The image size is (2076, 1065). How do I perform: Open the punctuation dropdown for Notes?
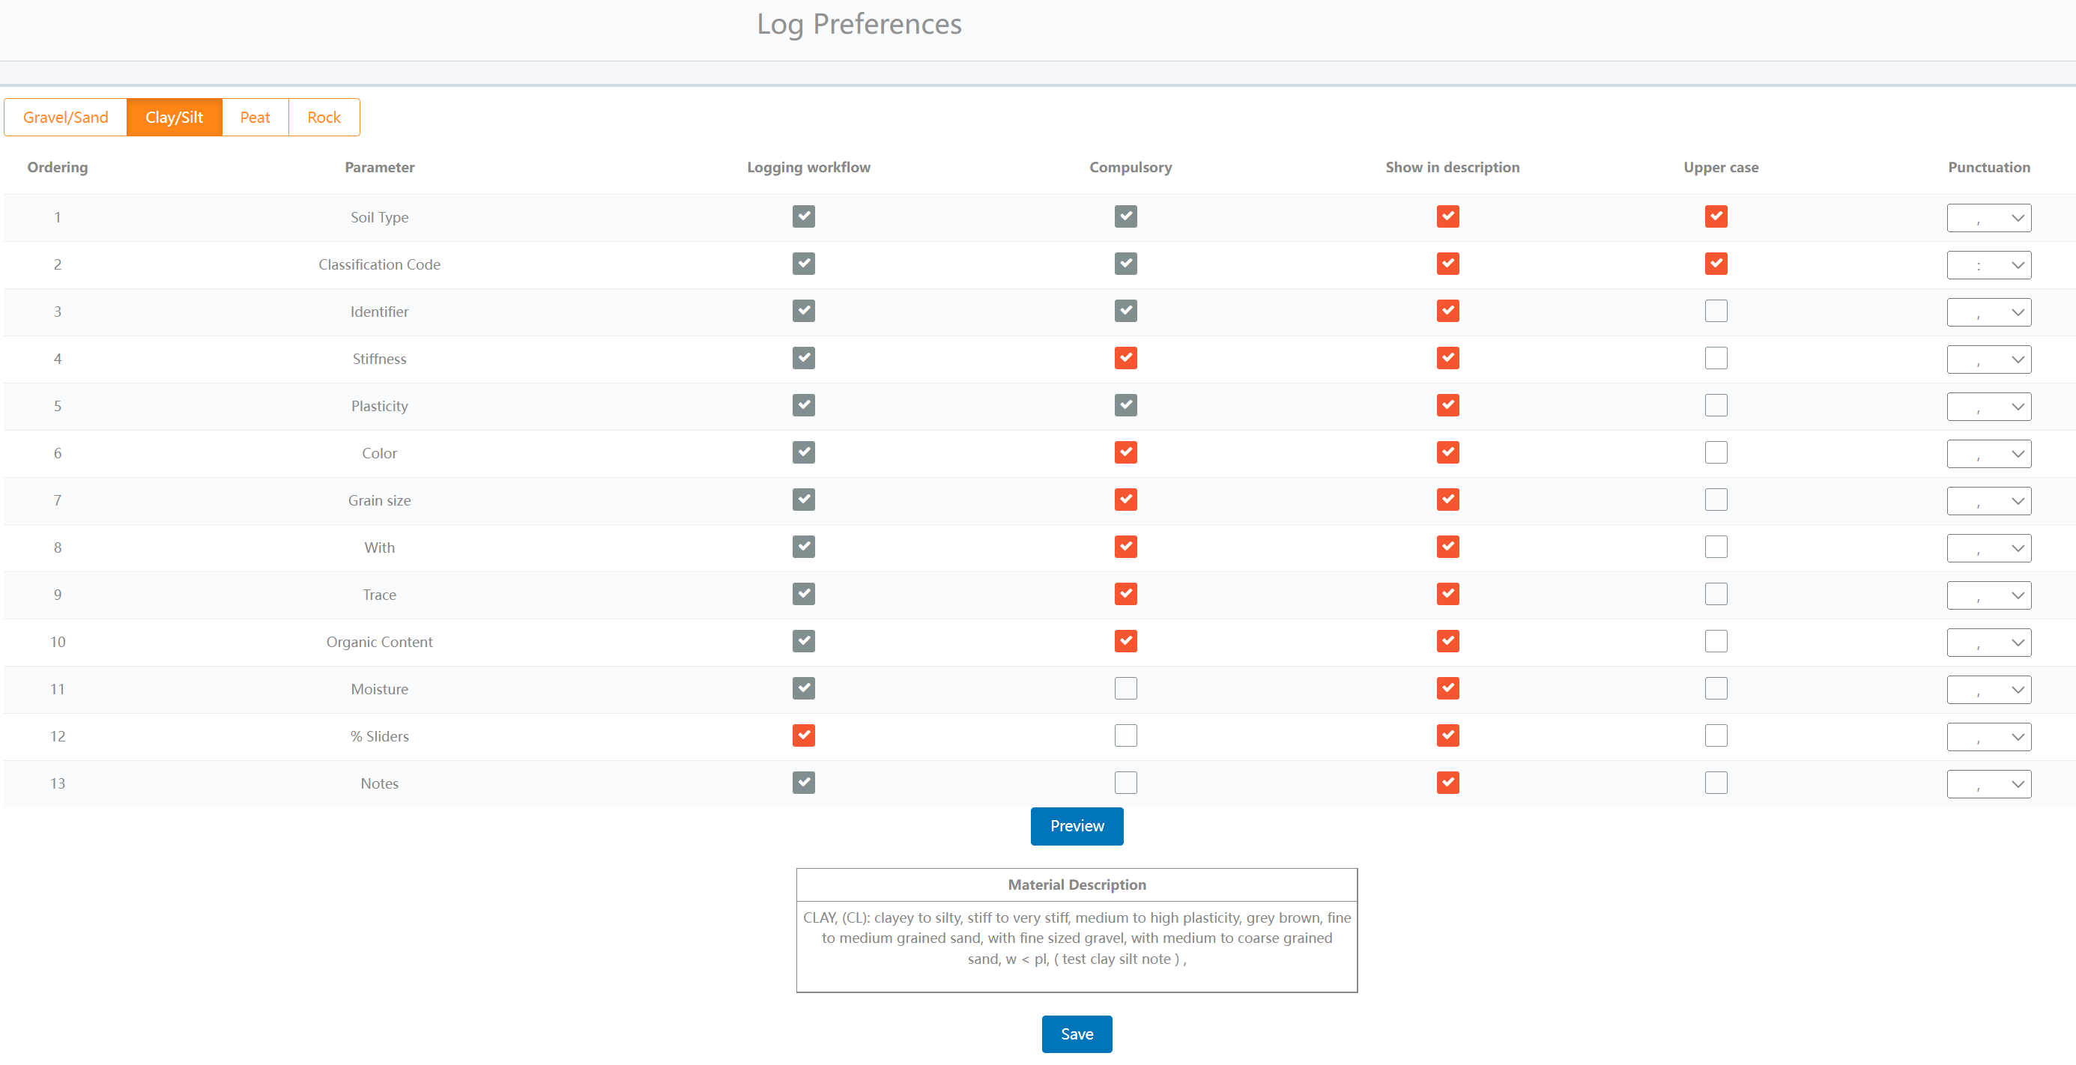point(1988,783)
